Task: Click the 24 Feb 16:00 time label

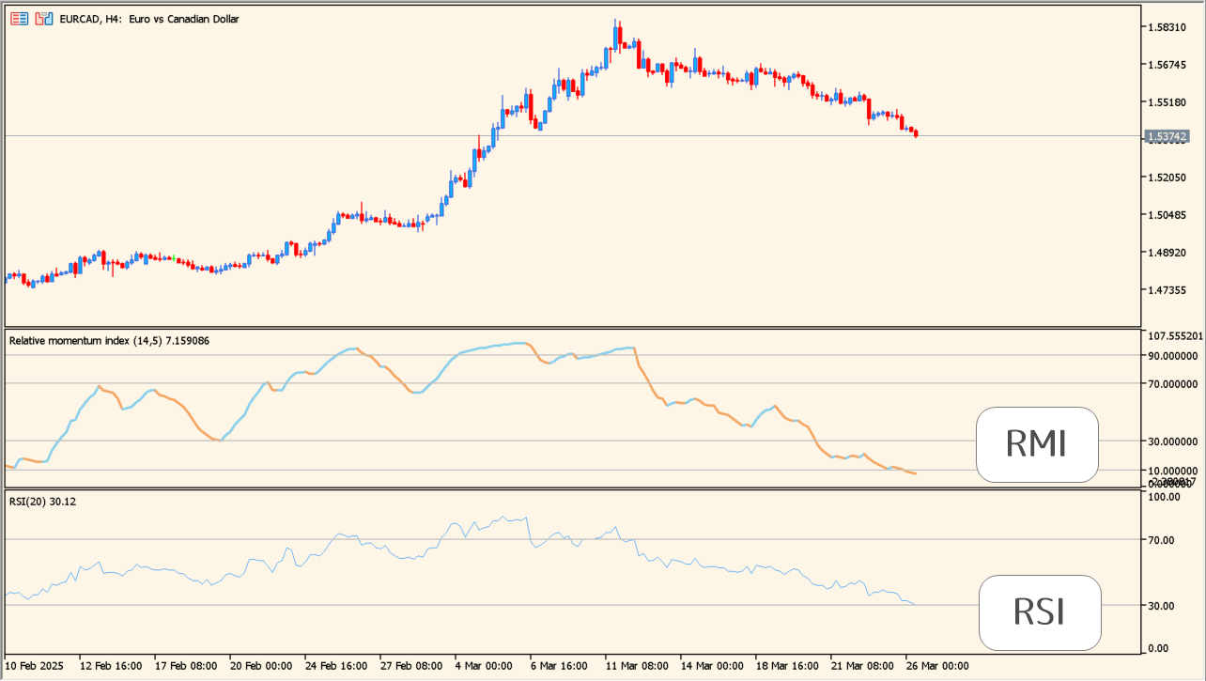Action: [x=336, y=665]
